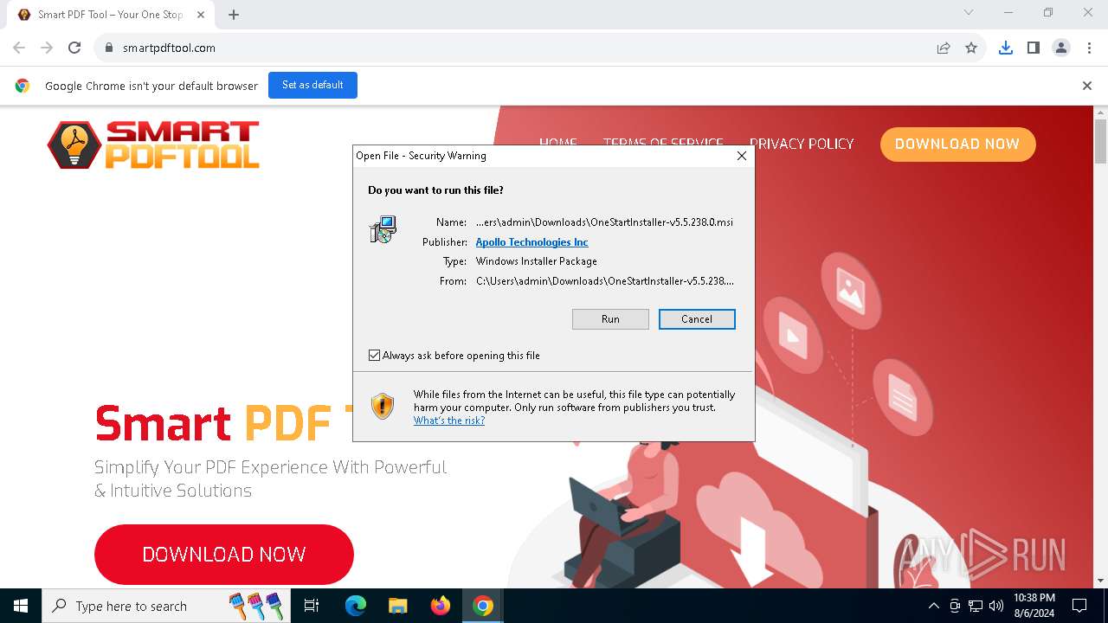Open the Chrome downloads icon

pos(1005,48)
